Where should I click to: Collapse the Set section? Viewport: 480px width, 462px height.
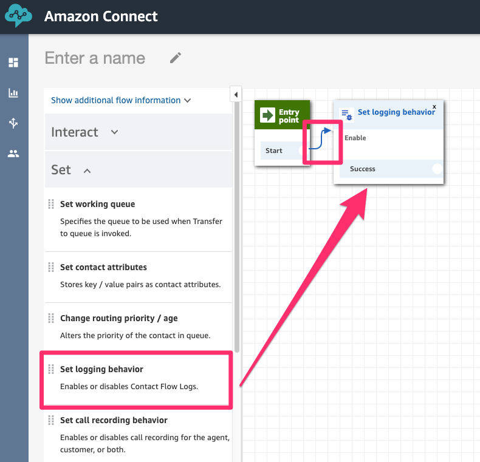(139, 170)
